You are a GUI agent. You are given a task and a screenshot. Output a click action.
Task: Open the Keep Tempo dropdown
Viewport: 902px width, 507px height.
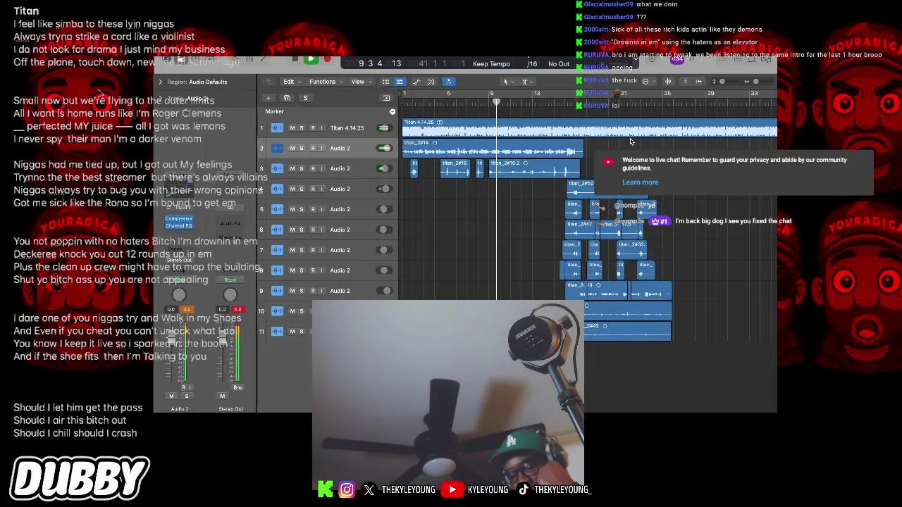[491, 64]
